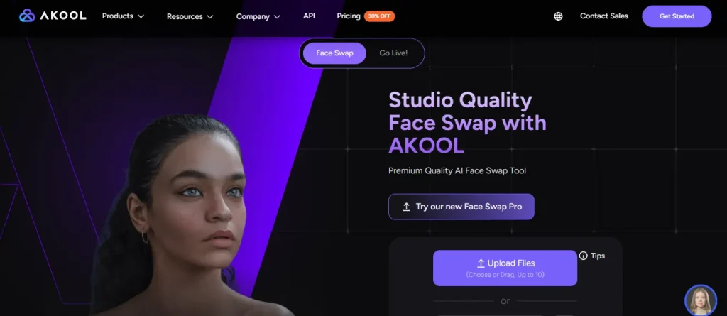
Task: Select the Face Swap mode pill
Action: coord(334,53)
